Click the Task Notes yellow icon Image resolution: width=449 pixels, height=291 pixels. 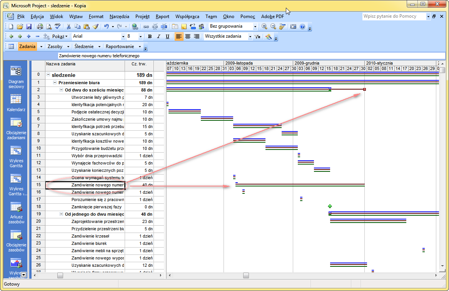point(184,27)
